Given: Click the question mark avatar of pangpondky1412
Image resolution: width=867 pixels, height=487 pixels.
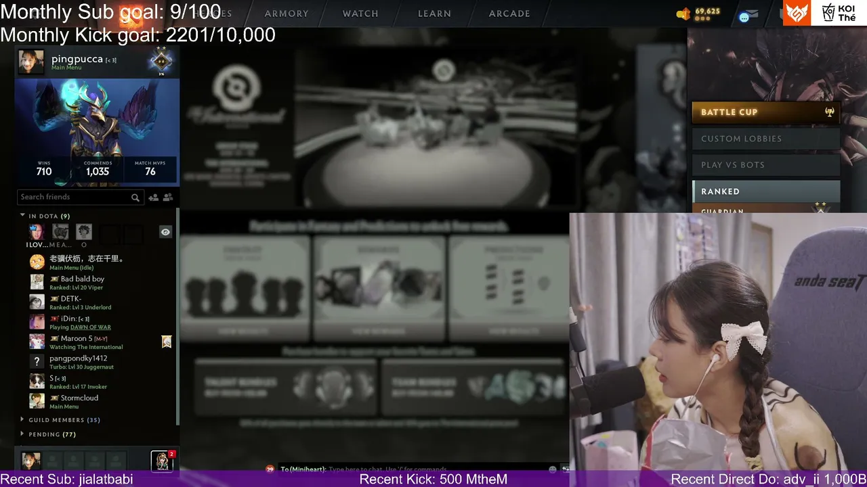Looking at the screenshot, I should [37, 362].
